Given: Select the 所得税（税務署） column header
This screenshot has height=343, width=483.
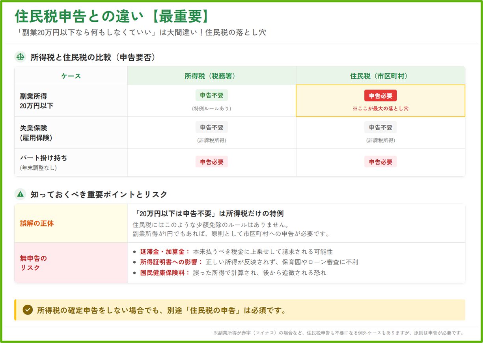Looking at the screenshot, I should [x=211, y=76].
